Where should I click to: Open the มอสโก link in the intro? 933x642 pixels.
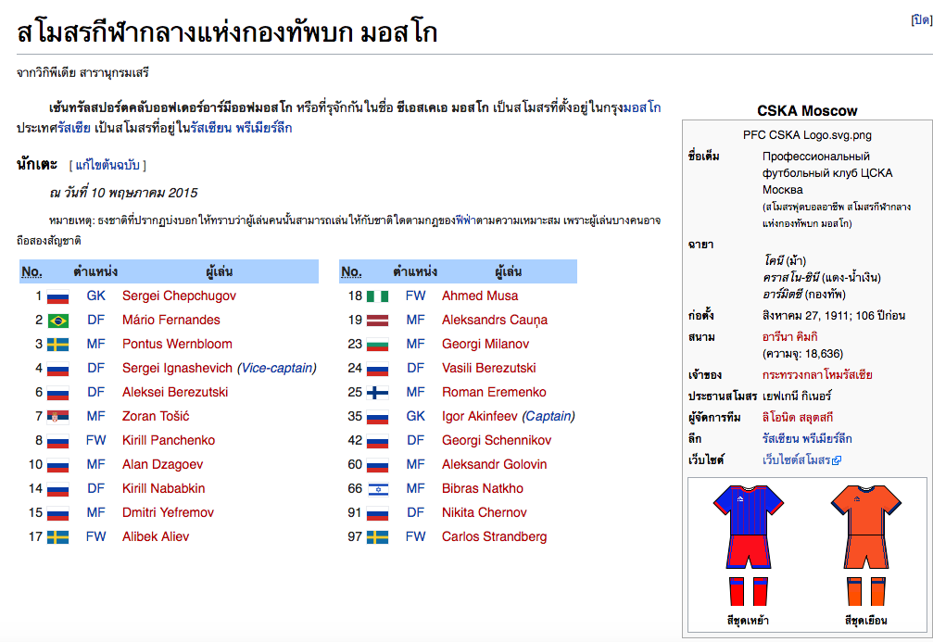(x=641, y=107)
